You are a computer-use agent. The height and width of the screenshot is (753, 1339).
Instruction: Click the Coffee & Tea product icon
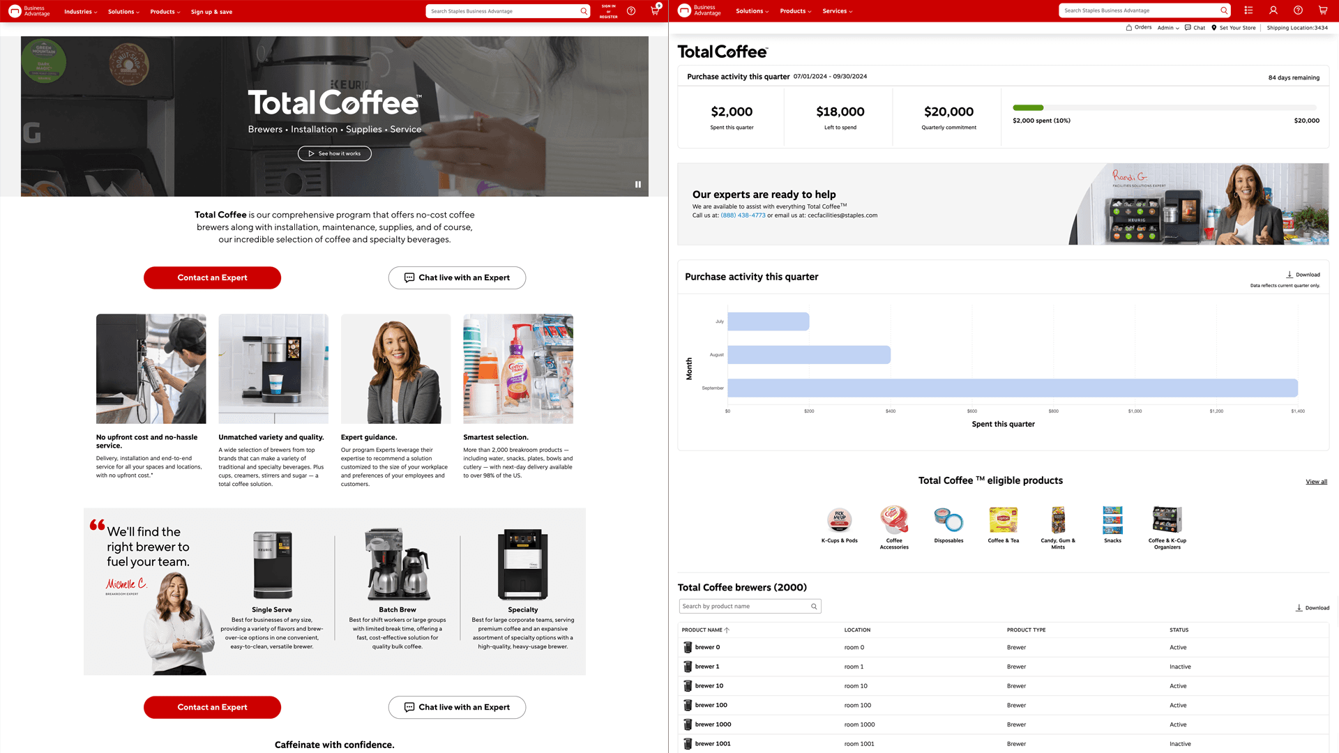pos(1003,520)
